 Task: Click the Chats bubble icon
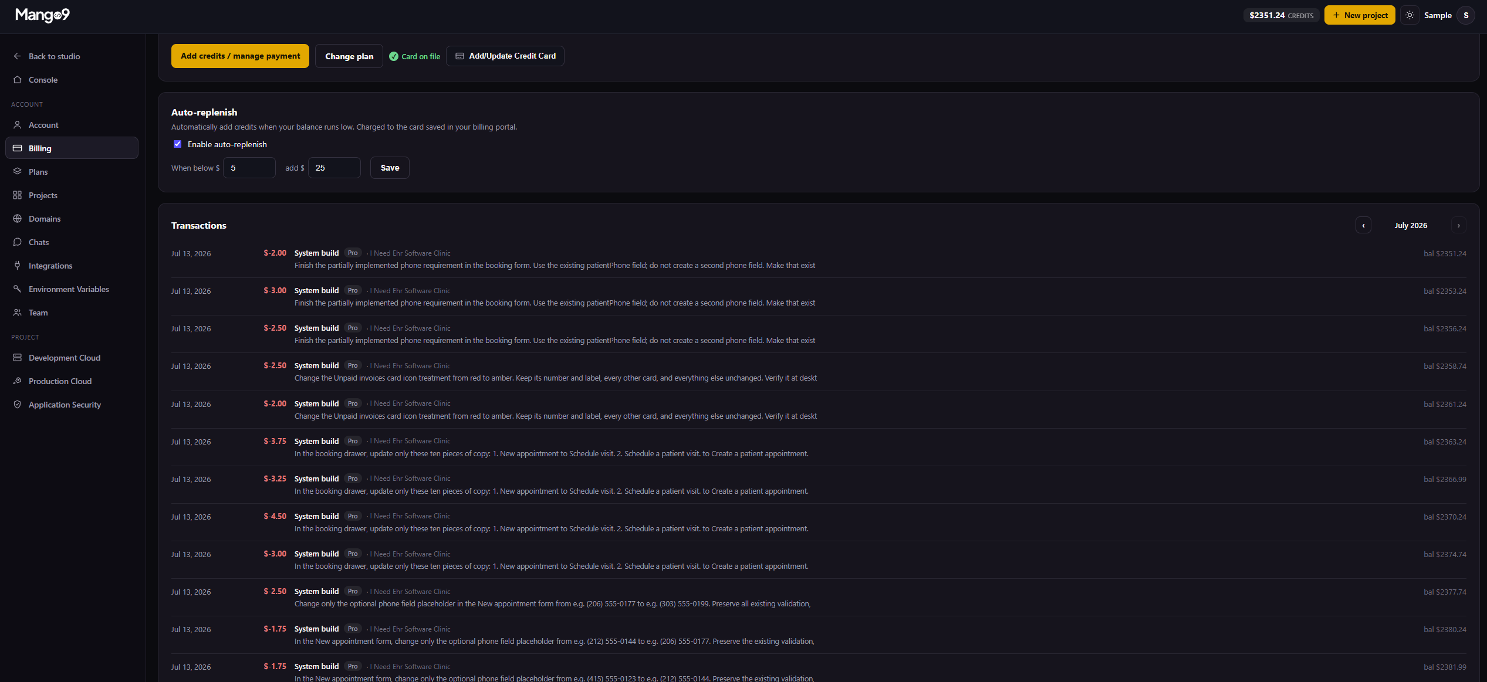coord(18,242)
